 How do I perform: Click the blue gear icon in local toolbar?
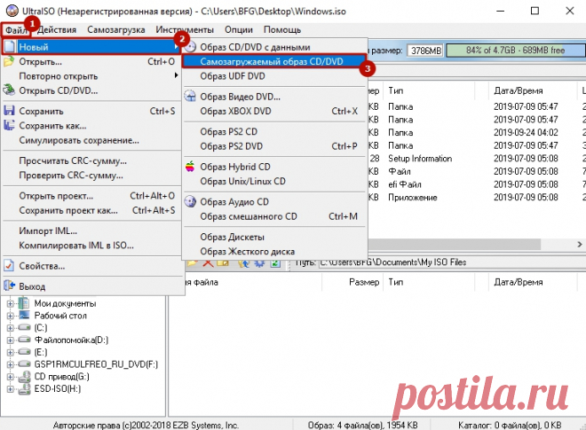259,262
